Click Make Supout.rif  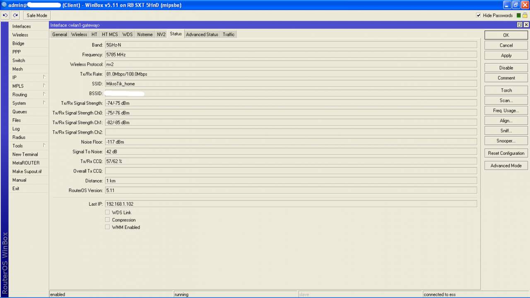click(29, 171)
